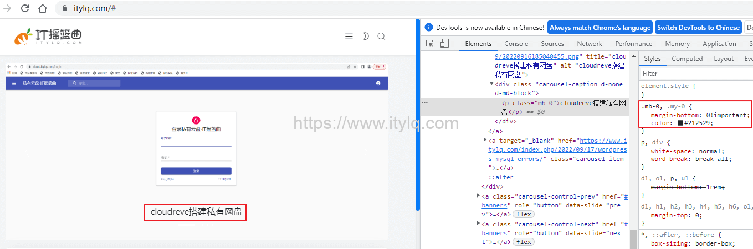Image resolution: width=753 pixels, height=249 pixels.
Task: Toggle the flex badge on carousel-control-prev
Action: pyautogui.click(x=524, y=214)
